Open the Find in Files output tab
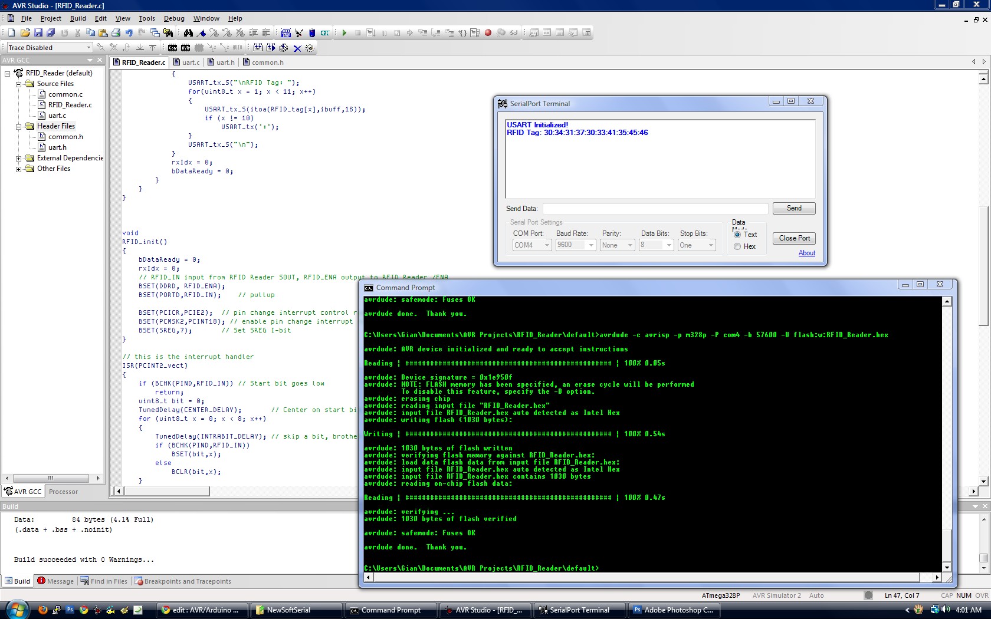This screenshot has width=991, height=619. pos(104,581)
